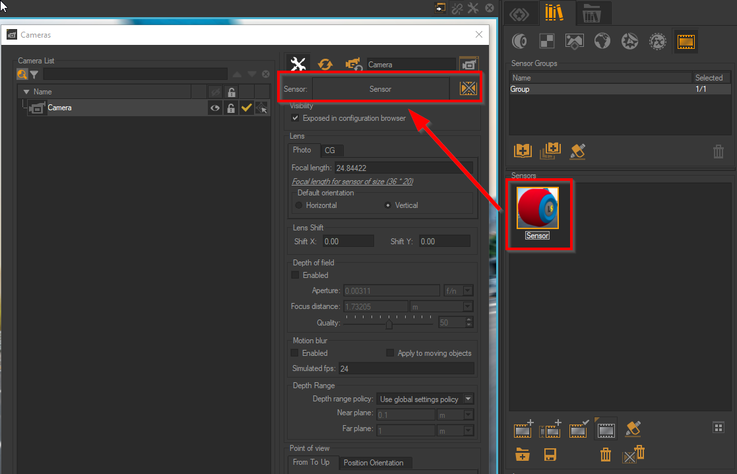This screenshot has width=737, height=474.
Task: Move camera up with the up arrow
Action: pos(238,75)
